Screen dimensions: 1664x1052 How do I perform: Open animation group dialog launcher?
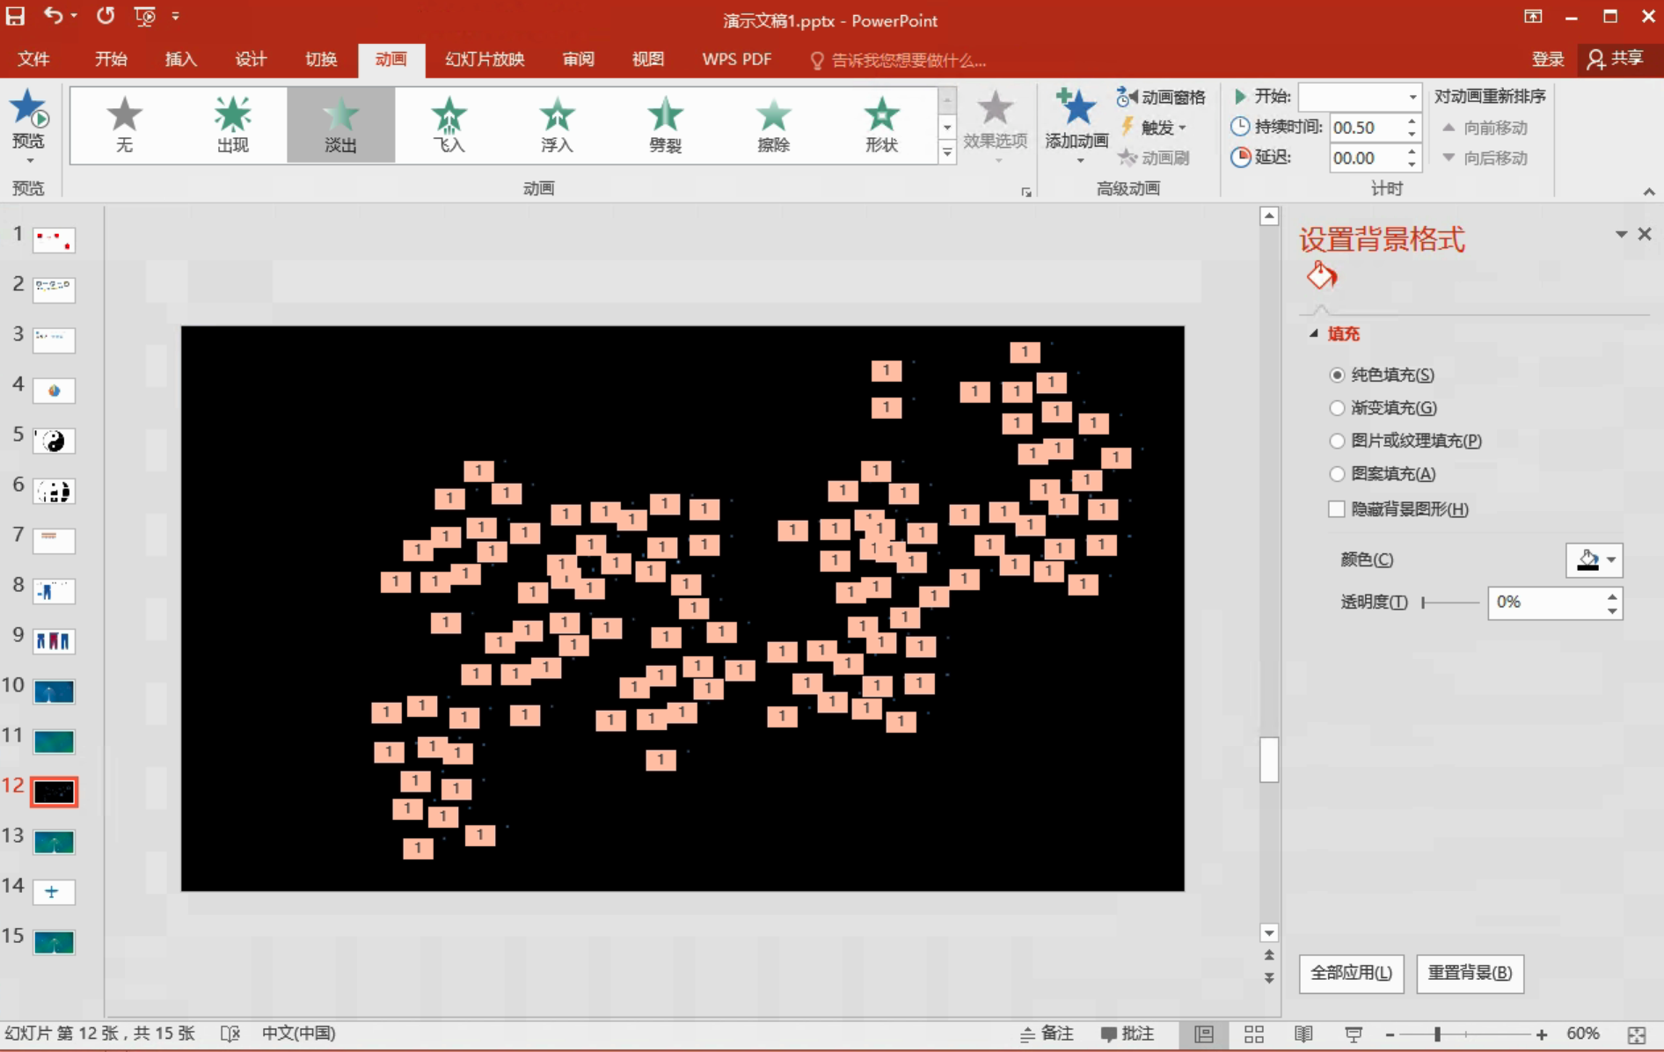(x=1026, y=192)
